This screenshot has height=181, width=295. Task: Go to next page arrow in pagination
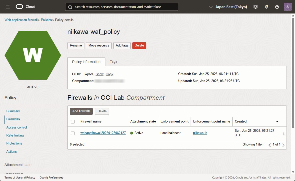(x=284, y=145)
